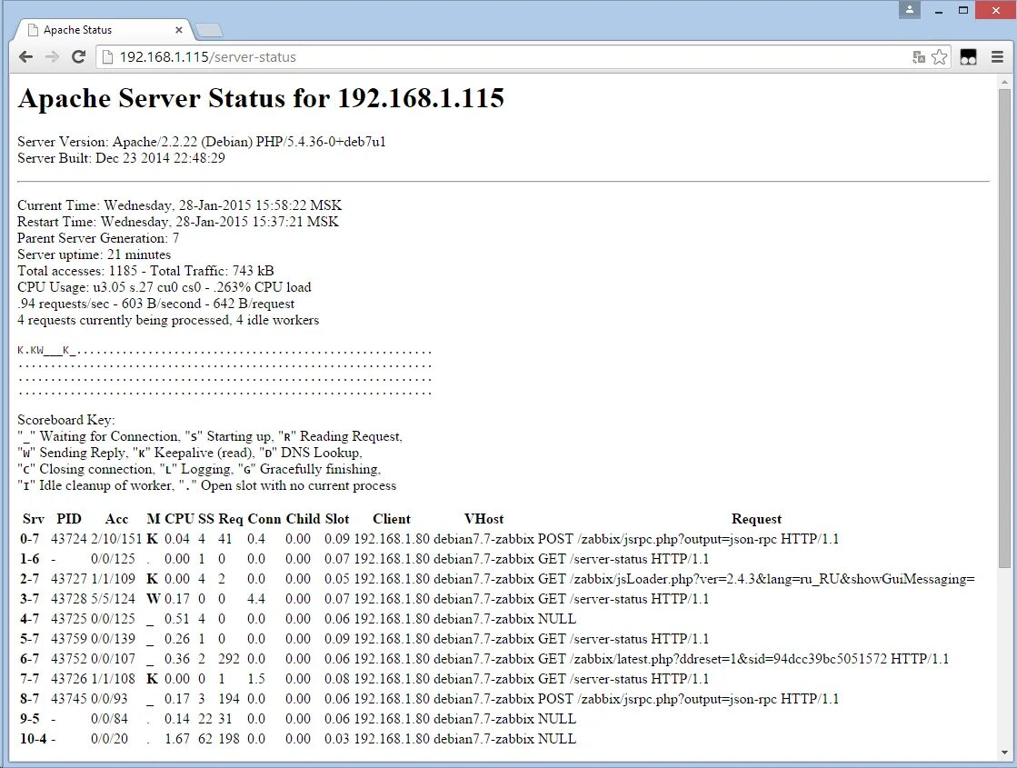Click PID 43759 in row 5-7

pyautogui.click(x=69, y=639)
